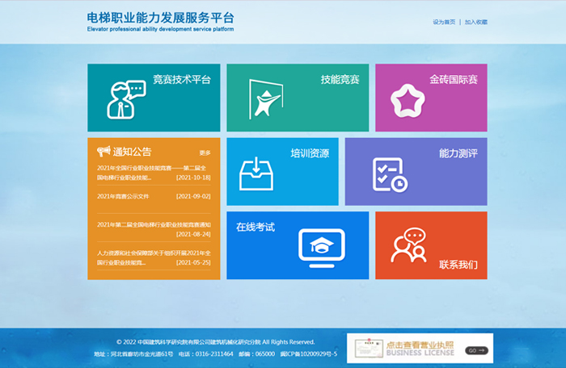Open the 点击查看营业执照 business license banner
Viewport: 566px width, 368px height.
pos(420,348)
